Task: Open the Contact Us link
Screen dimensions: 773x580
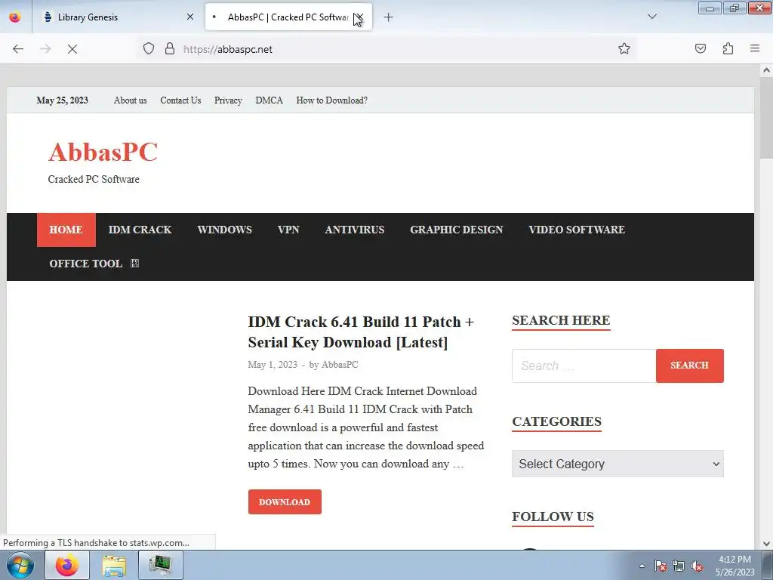Action: pos(180,100)
